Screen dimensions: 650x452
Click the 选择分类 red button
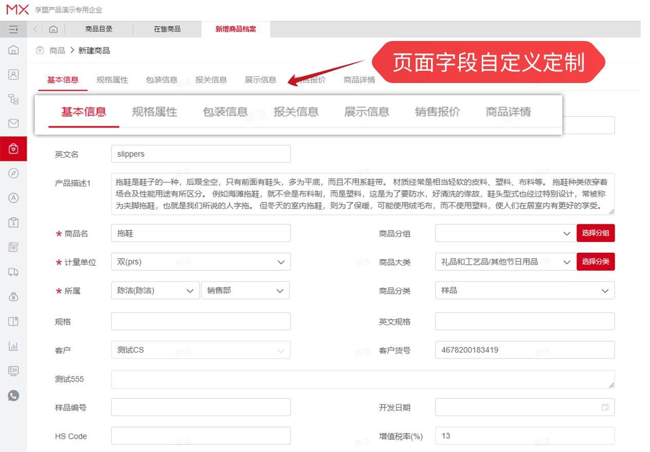(x=595, y=262)
